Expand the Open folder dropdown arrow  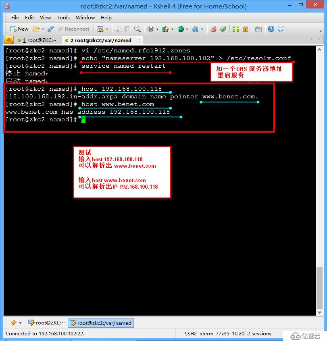43,29
